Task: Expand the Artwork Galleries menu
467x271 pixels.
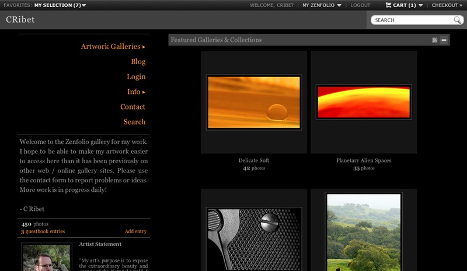Action: point(113,47)
